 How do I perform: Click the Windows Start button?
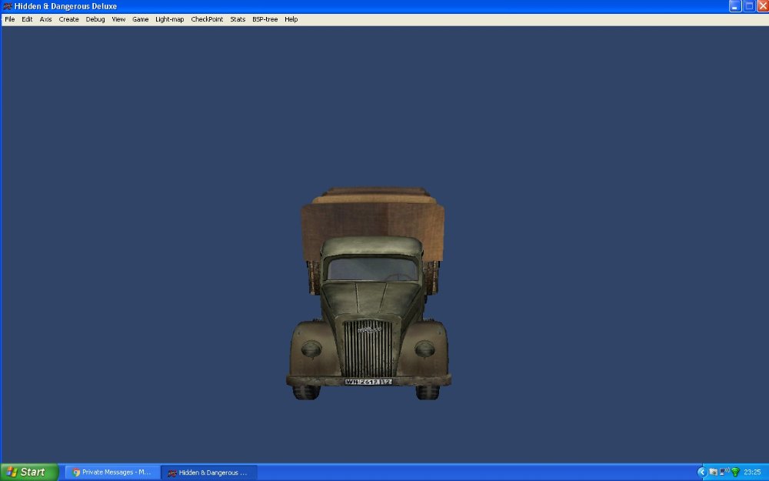tap(29, 473)
